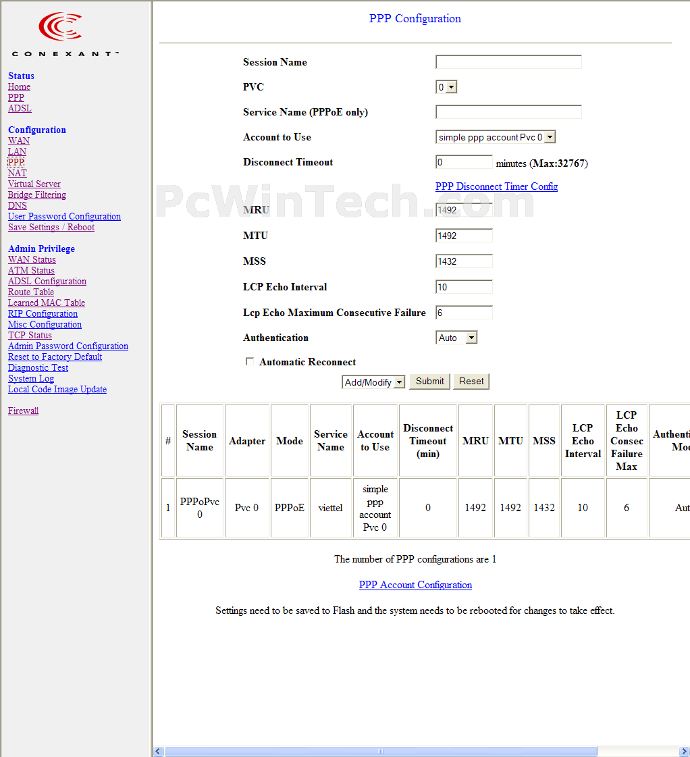Screen dimensions: 690x757
Task: Open DNS configuration link
Action: (18, 206)
